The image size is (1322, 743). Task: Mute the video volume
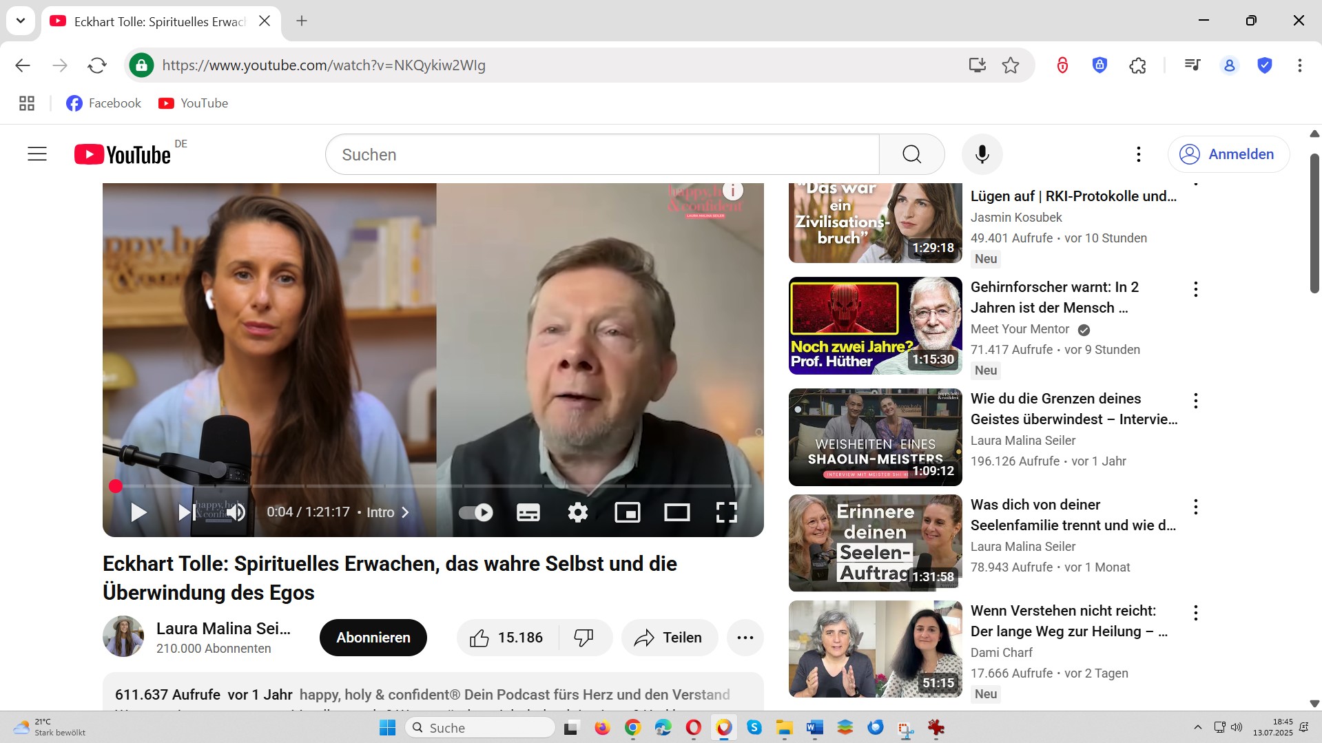[236, 512]
